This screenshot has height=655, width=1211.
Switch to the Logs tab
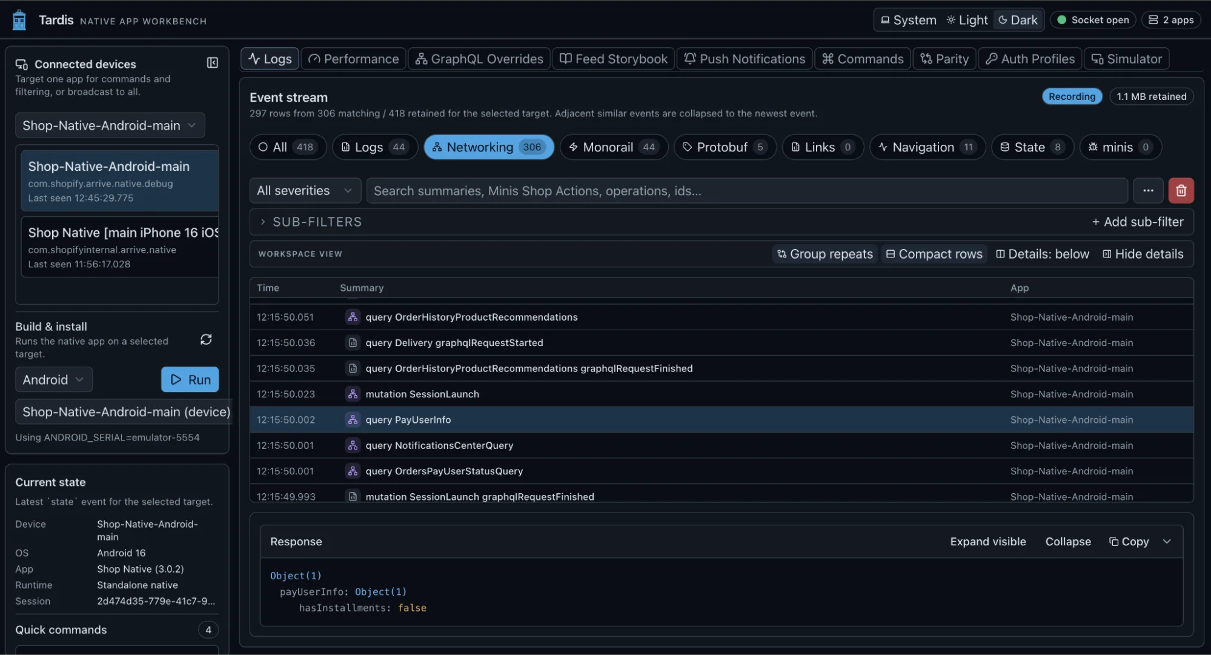270,59
